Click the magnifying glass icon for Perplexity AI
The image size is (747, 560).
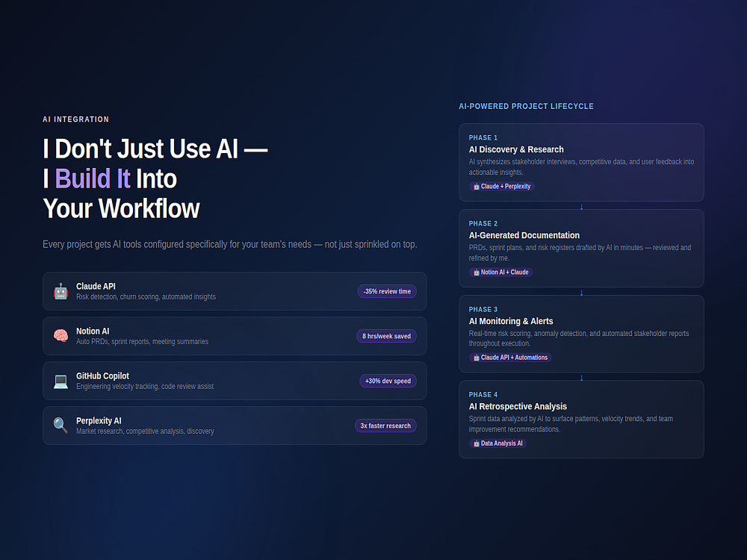tap(61, 426)
